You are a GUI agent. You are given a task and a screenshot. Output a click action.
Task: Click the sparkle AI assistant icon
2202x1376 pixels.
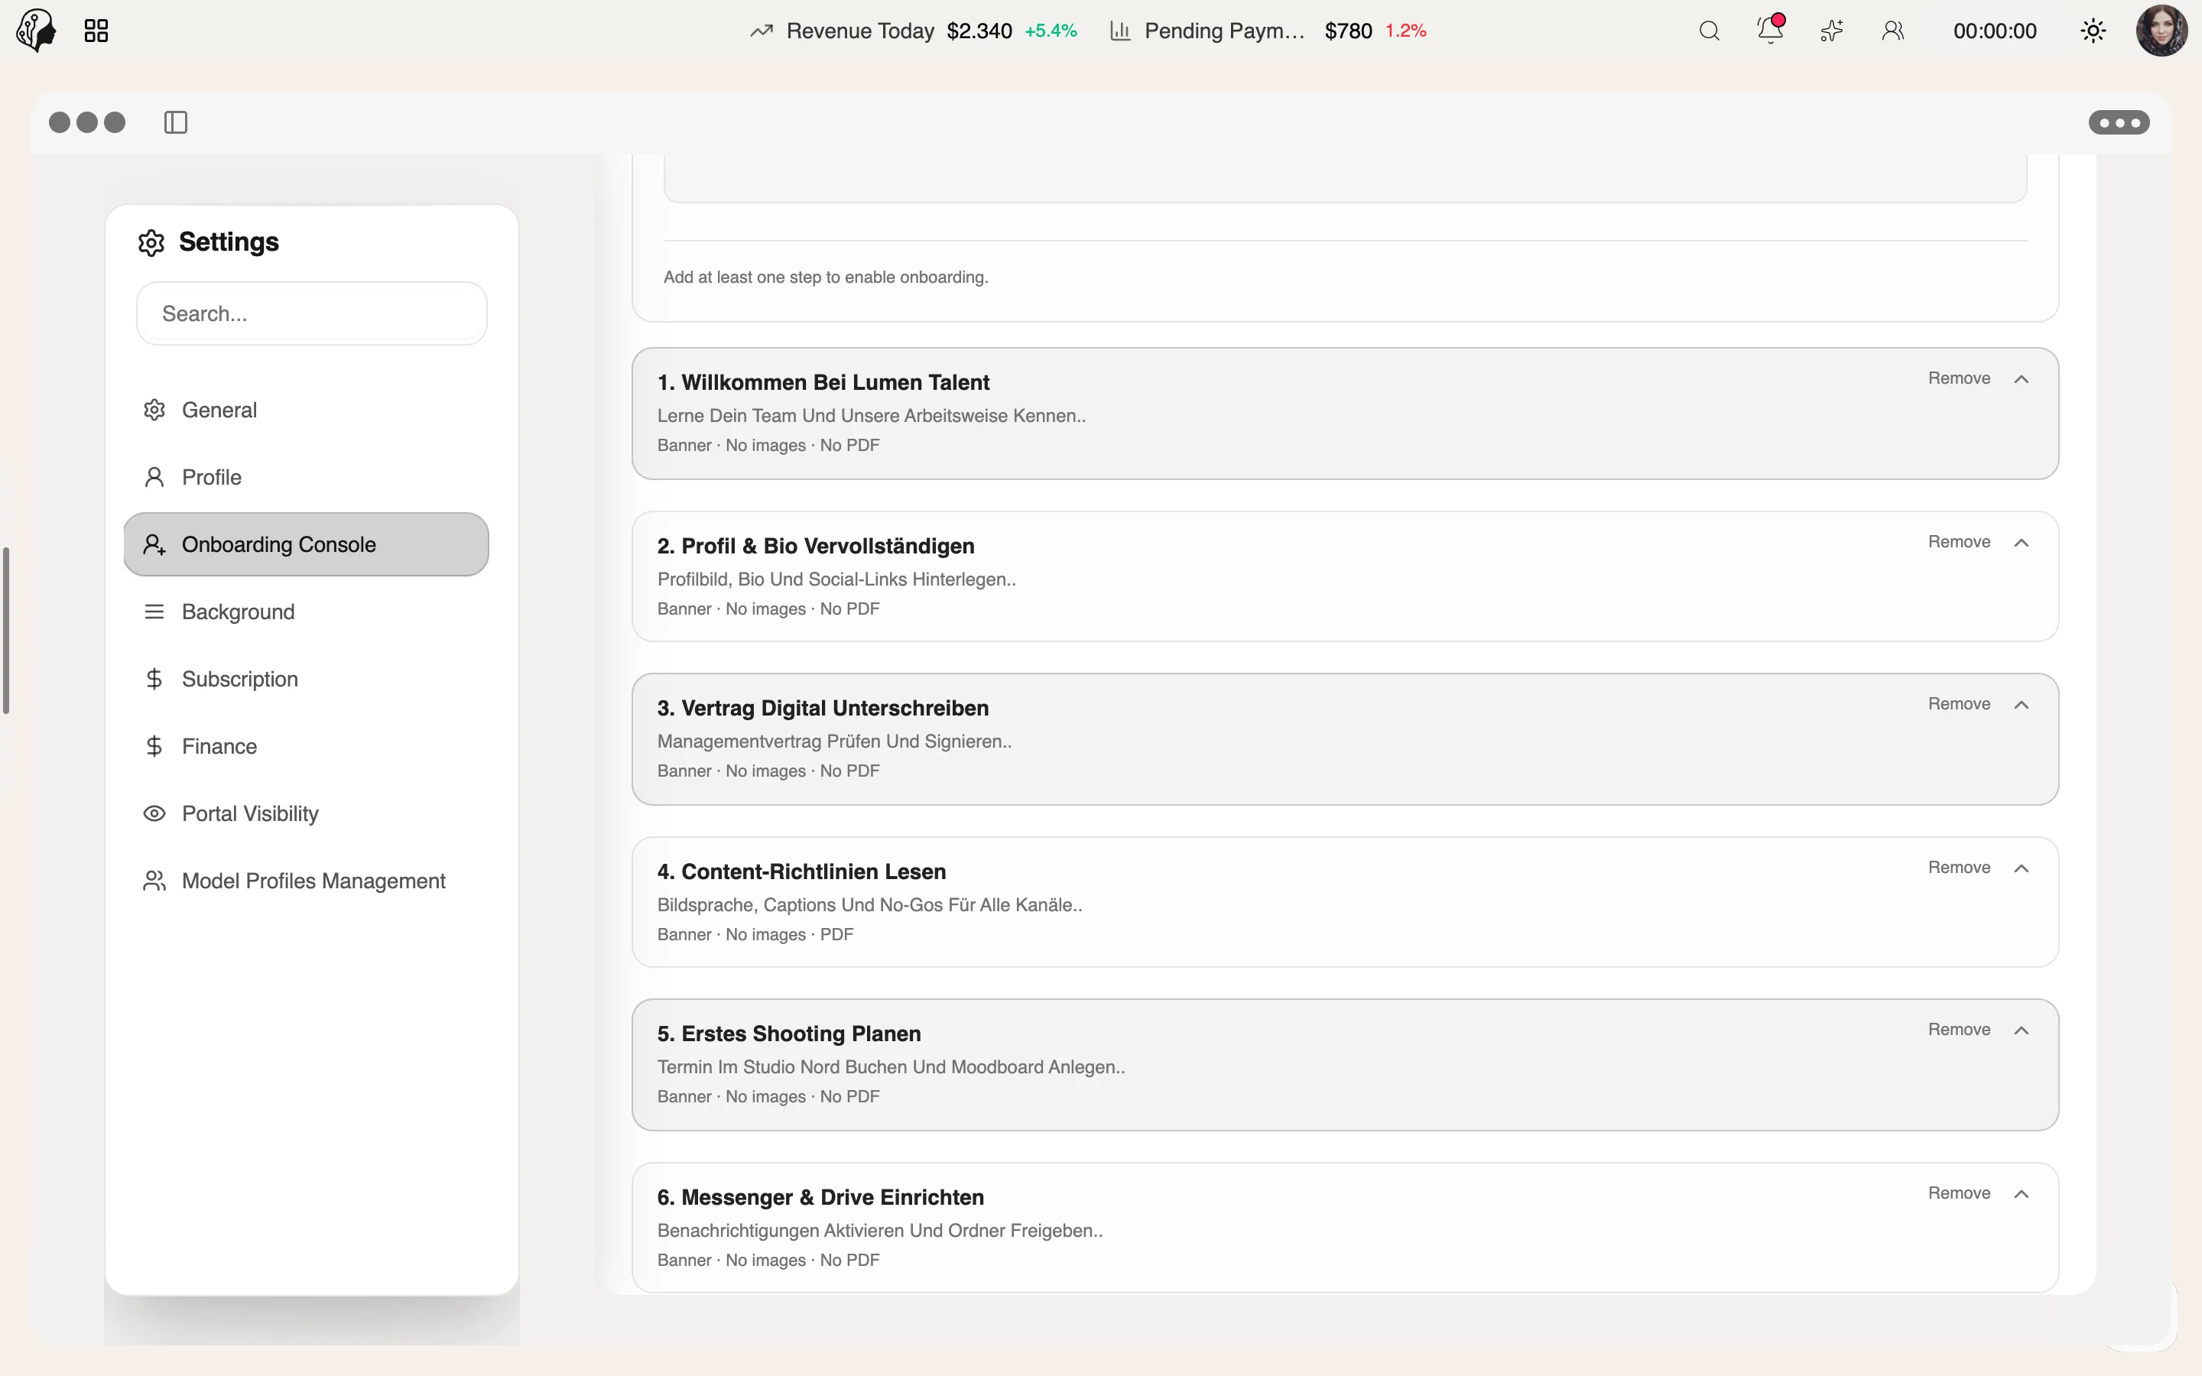click(1832, 31)
